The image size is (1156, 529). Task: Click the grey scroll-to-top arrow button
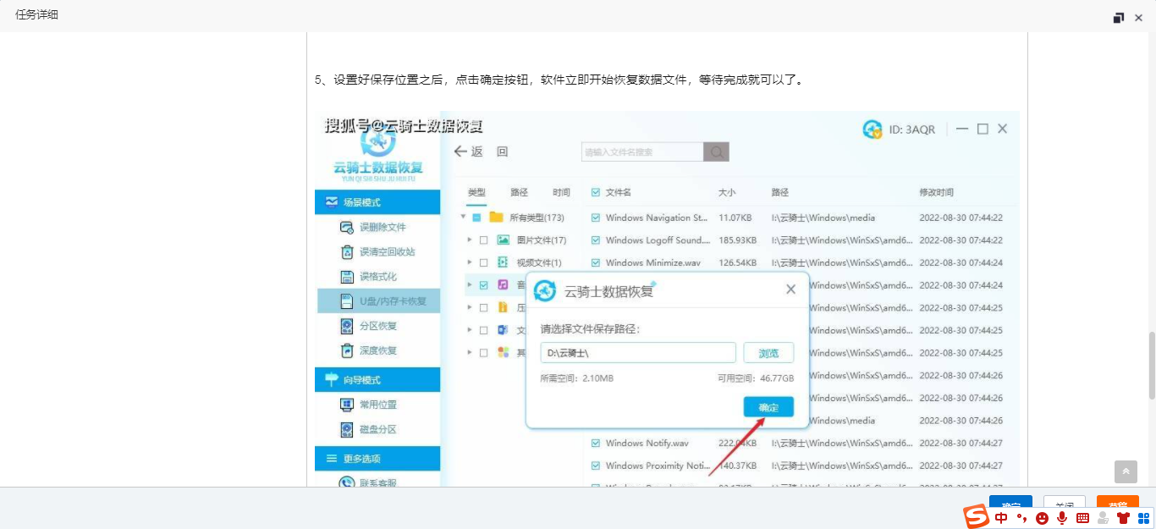pos(1126,471)
